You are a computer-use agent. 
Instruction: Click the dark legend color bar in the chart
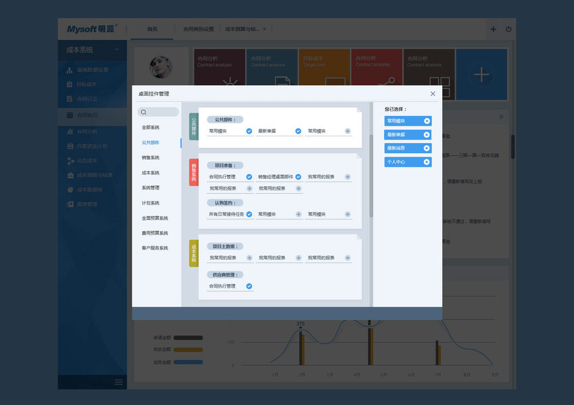188,337
